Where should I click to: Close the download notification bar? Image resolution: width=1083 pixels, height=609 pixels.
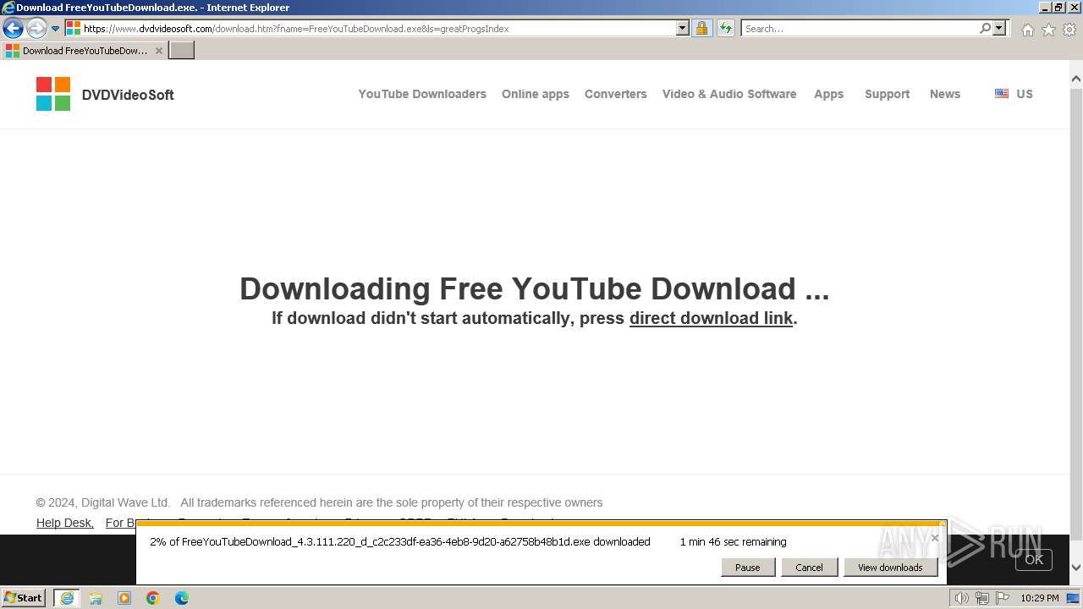click(935, 538)
